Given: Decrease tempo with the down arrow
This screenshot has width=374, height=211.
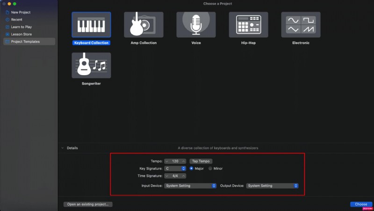Looking at the screenshot, I should pos(167,161).
